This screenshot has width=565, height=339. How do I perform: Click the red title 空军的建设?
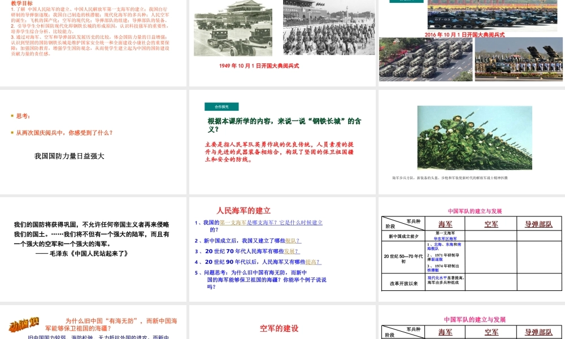(279, 329)
